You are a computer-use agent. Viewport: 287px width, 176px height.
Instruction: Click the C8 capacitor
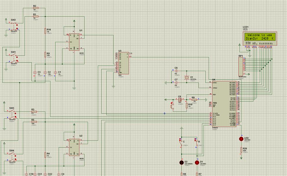coord(180,100)
